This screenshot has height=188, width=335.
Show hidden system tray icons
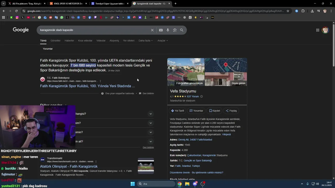coord(302,184)
